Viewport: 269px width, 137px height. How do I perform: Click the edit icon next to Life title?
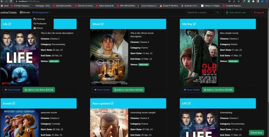click(x=10, y=24)
